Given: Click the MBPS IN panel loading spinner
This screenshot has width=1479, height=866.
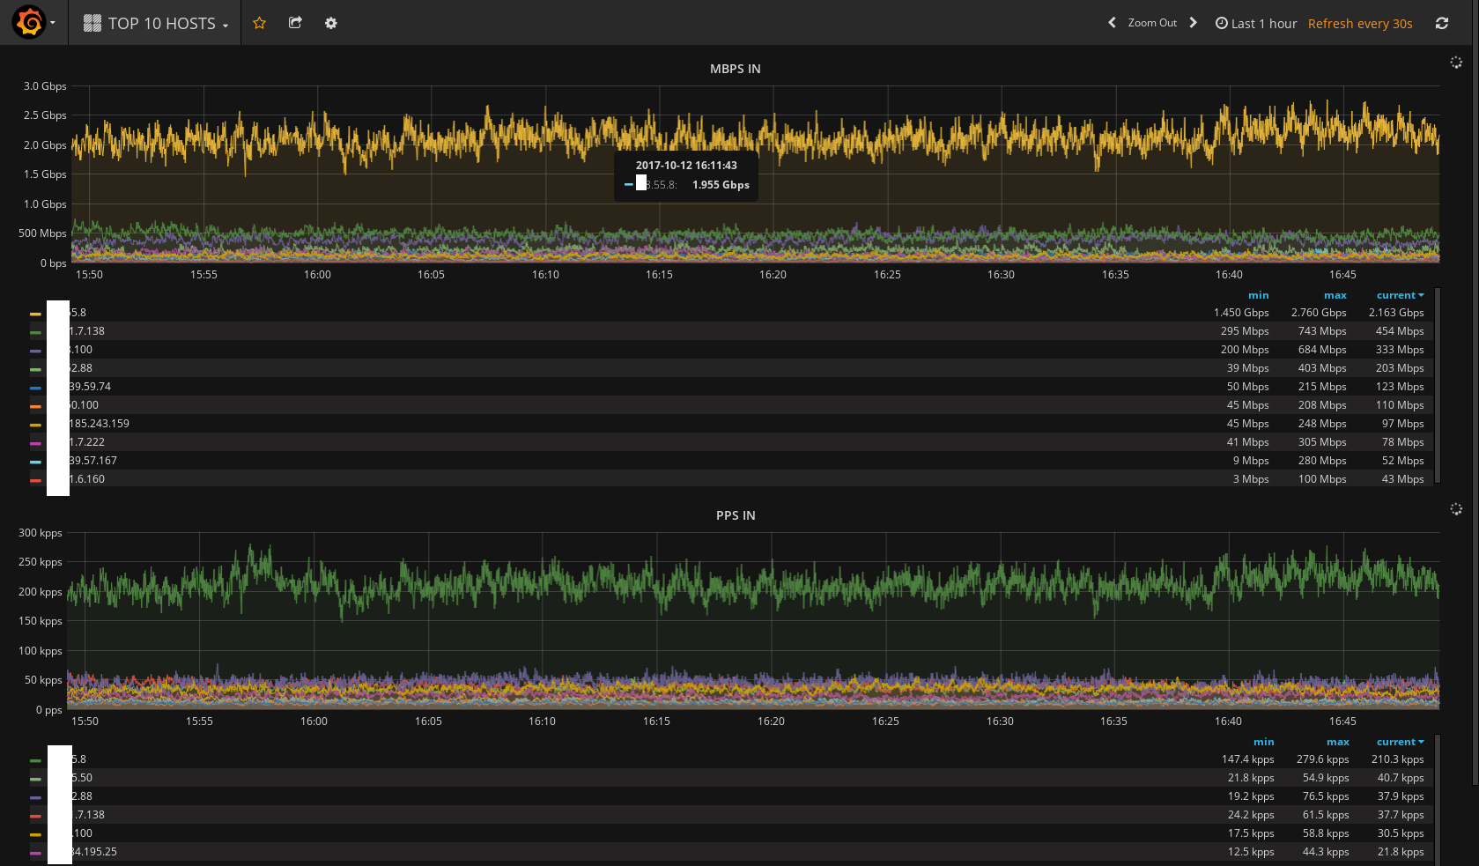Looking at the screenshot, I should tap(1455, 63).
